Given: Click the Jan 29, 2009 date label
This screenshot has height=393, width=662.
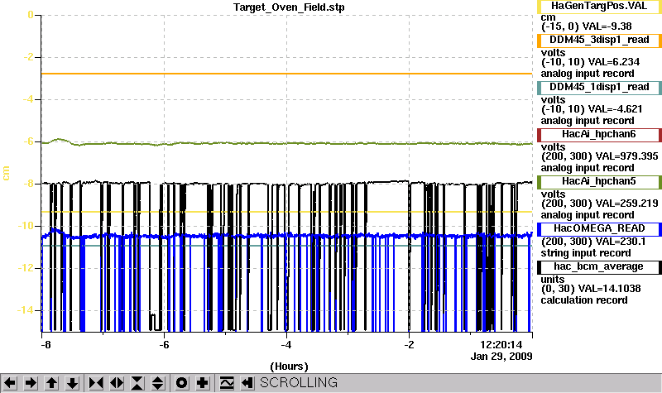Looking at the screenshot, I should click(x=501, y=357).
